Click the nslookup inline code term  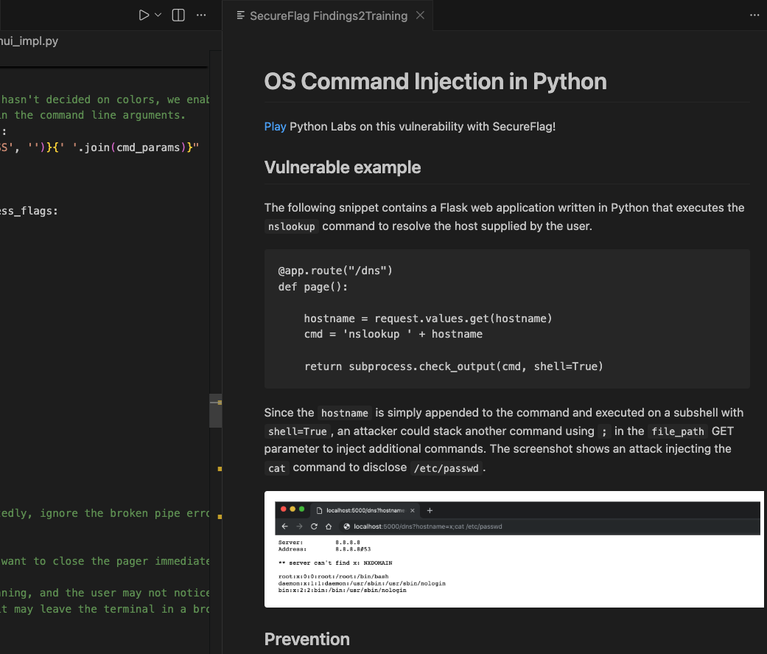point(291,227)
